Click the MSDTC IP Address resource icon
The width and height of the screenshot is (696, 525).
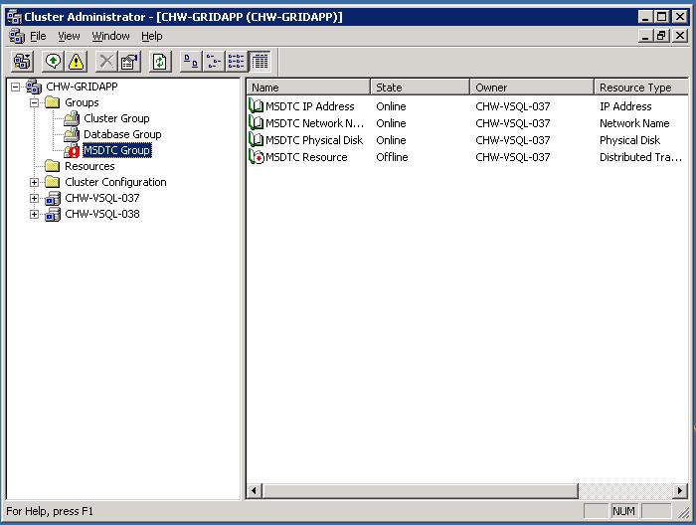click(x=257, y=106)
